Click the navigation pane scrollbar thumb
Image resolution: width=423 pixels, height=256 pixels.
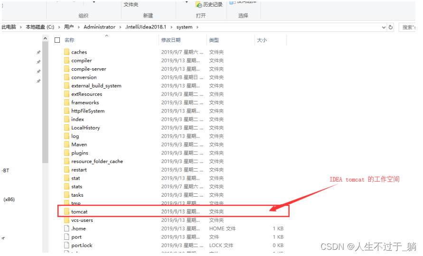(x=45, y=102)
